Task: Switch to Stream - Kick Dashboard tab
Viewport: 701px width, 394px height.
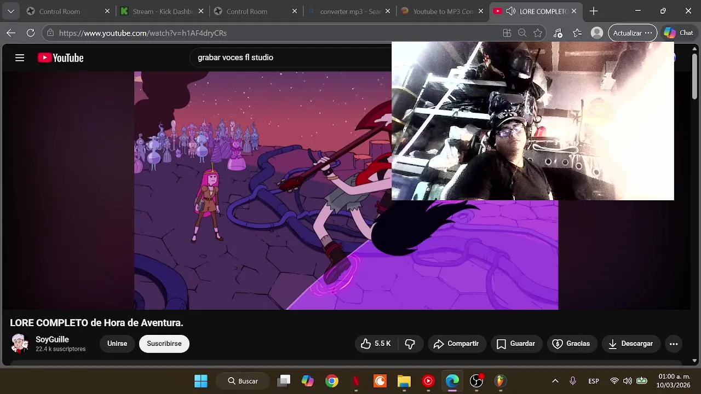Action: pos(163,11)
